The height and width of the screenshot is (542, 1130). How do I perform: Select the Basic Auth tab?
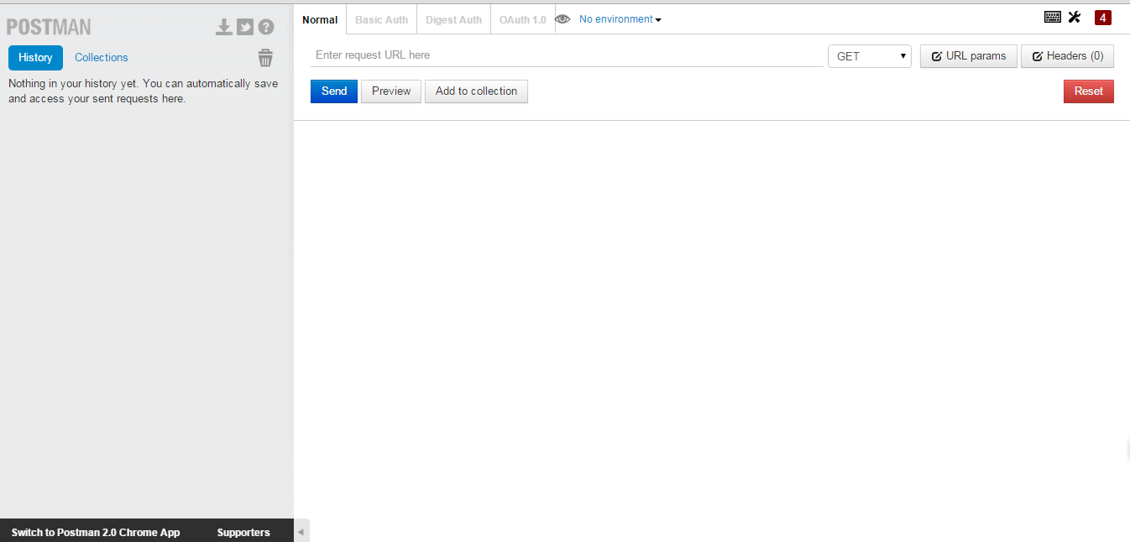coord(382,19)
